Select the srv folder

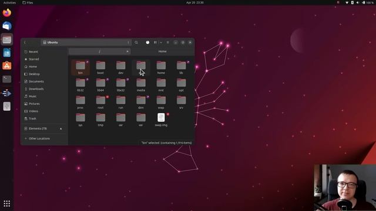pos(181,103)
